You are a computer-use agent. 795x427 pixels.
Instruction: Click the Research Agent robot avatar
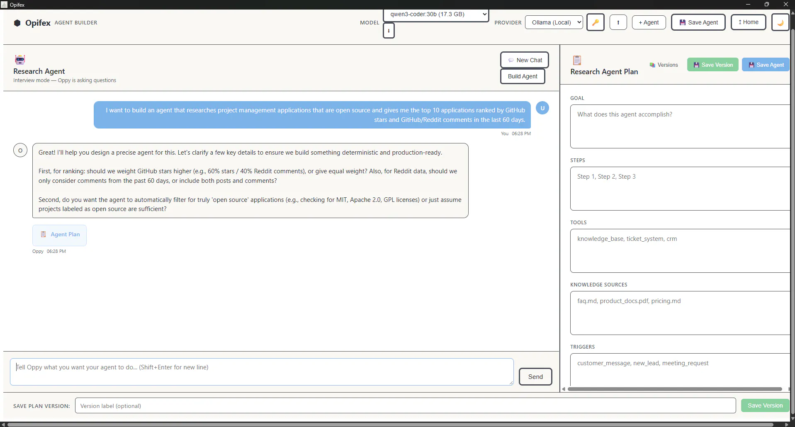tap(20, 60)
